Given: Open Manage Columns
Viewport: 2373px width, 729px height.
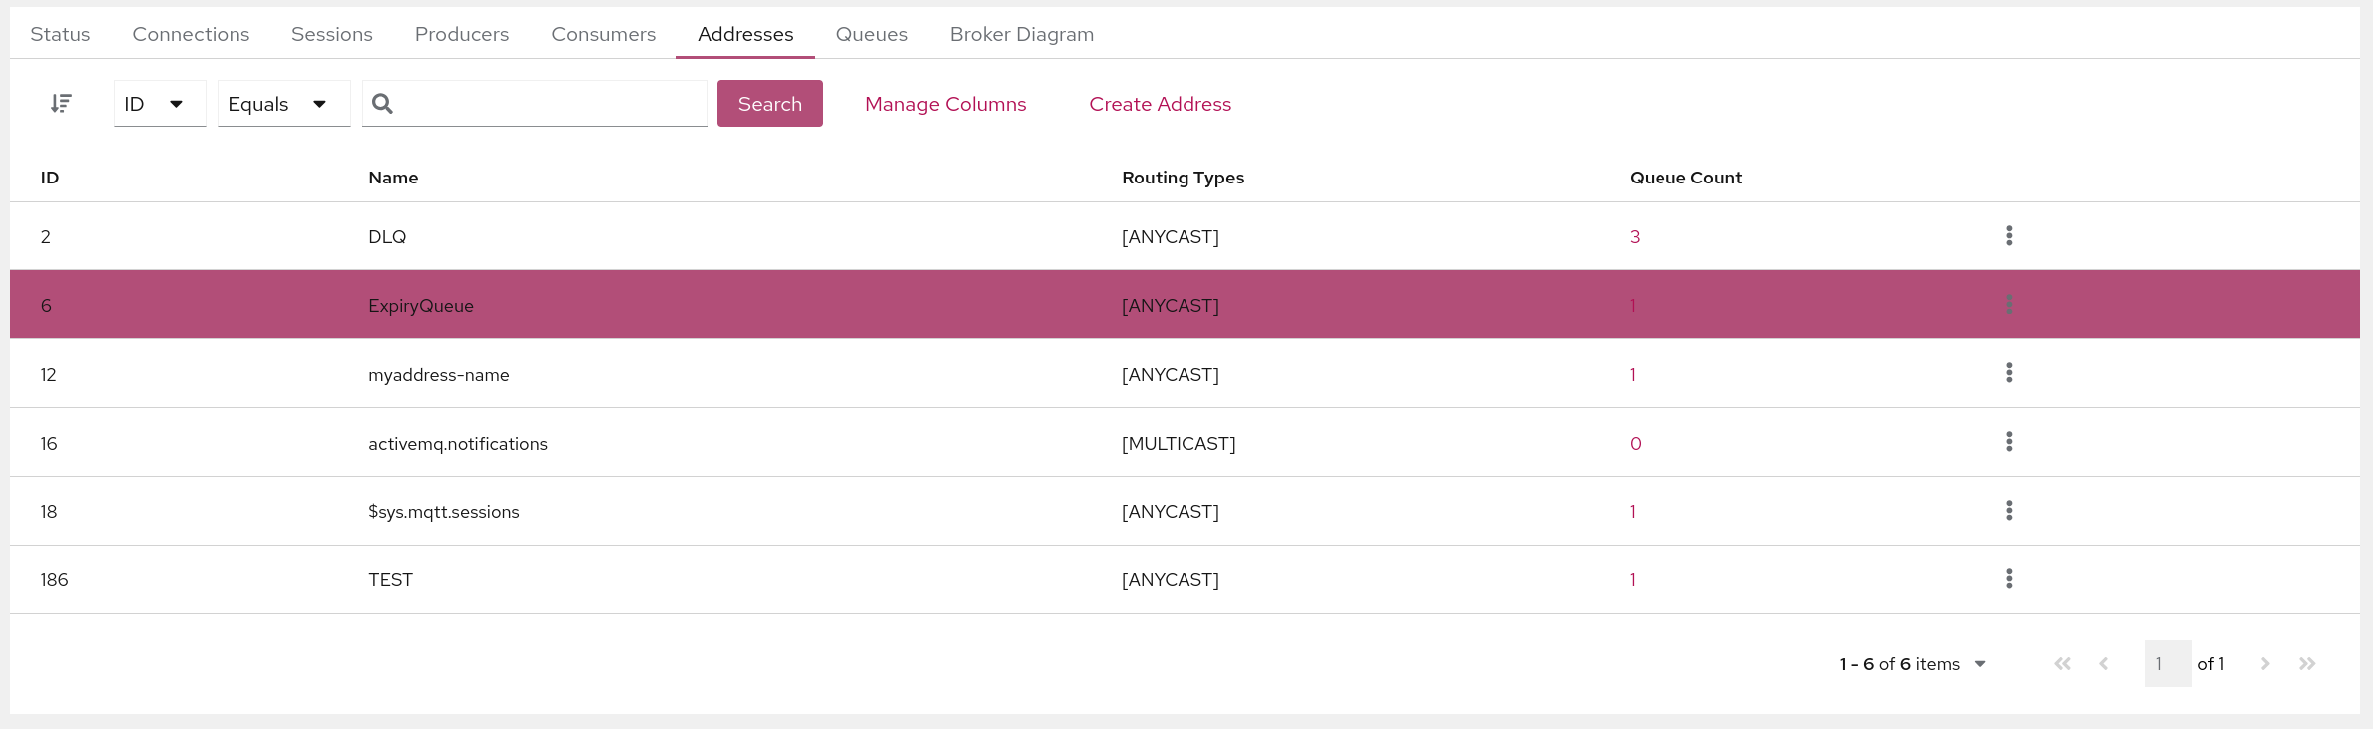Looking at the screenshot, I should tap(945, 104).
